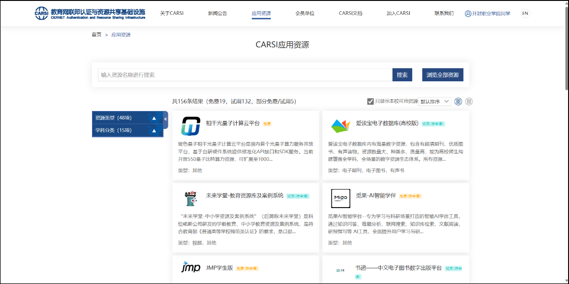Switch language with the EN button
569x284 pixels.
525,13
